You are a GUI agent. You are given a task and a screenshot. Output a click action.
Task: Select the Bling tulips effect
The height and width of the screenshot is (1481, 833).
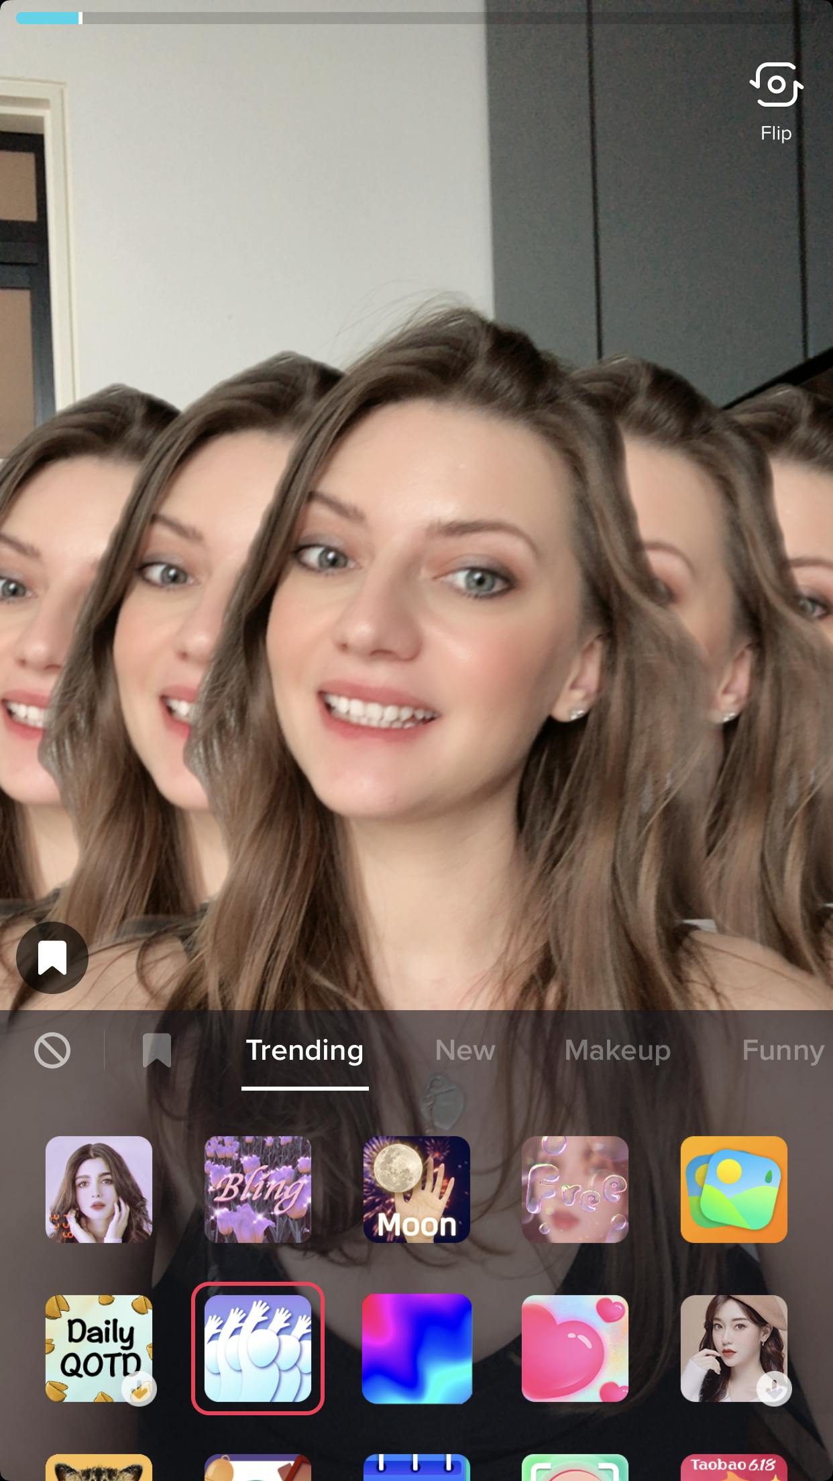[258, 1189]
